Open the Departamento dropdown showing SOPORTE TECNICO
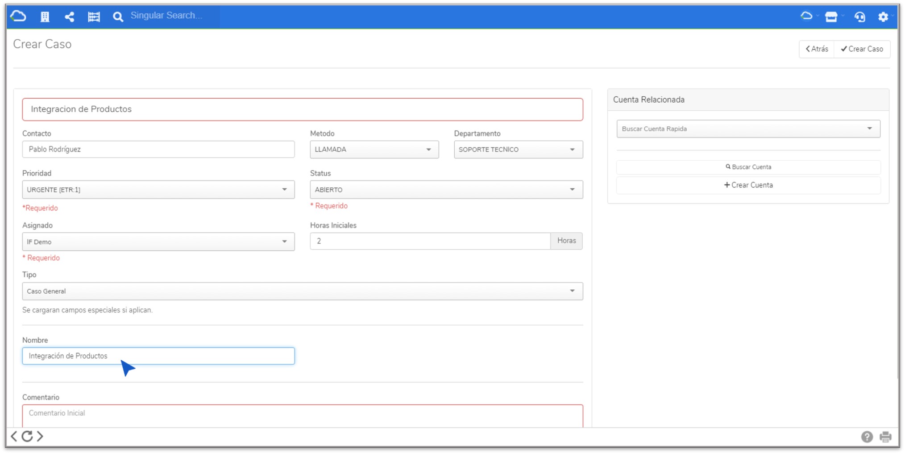This screenshot has height=454, width=905. coord(518,150)
